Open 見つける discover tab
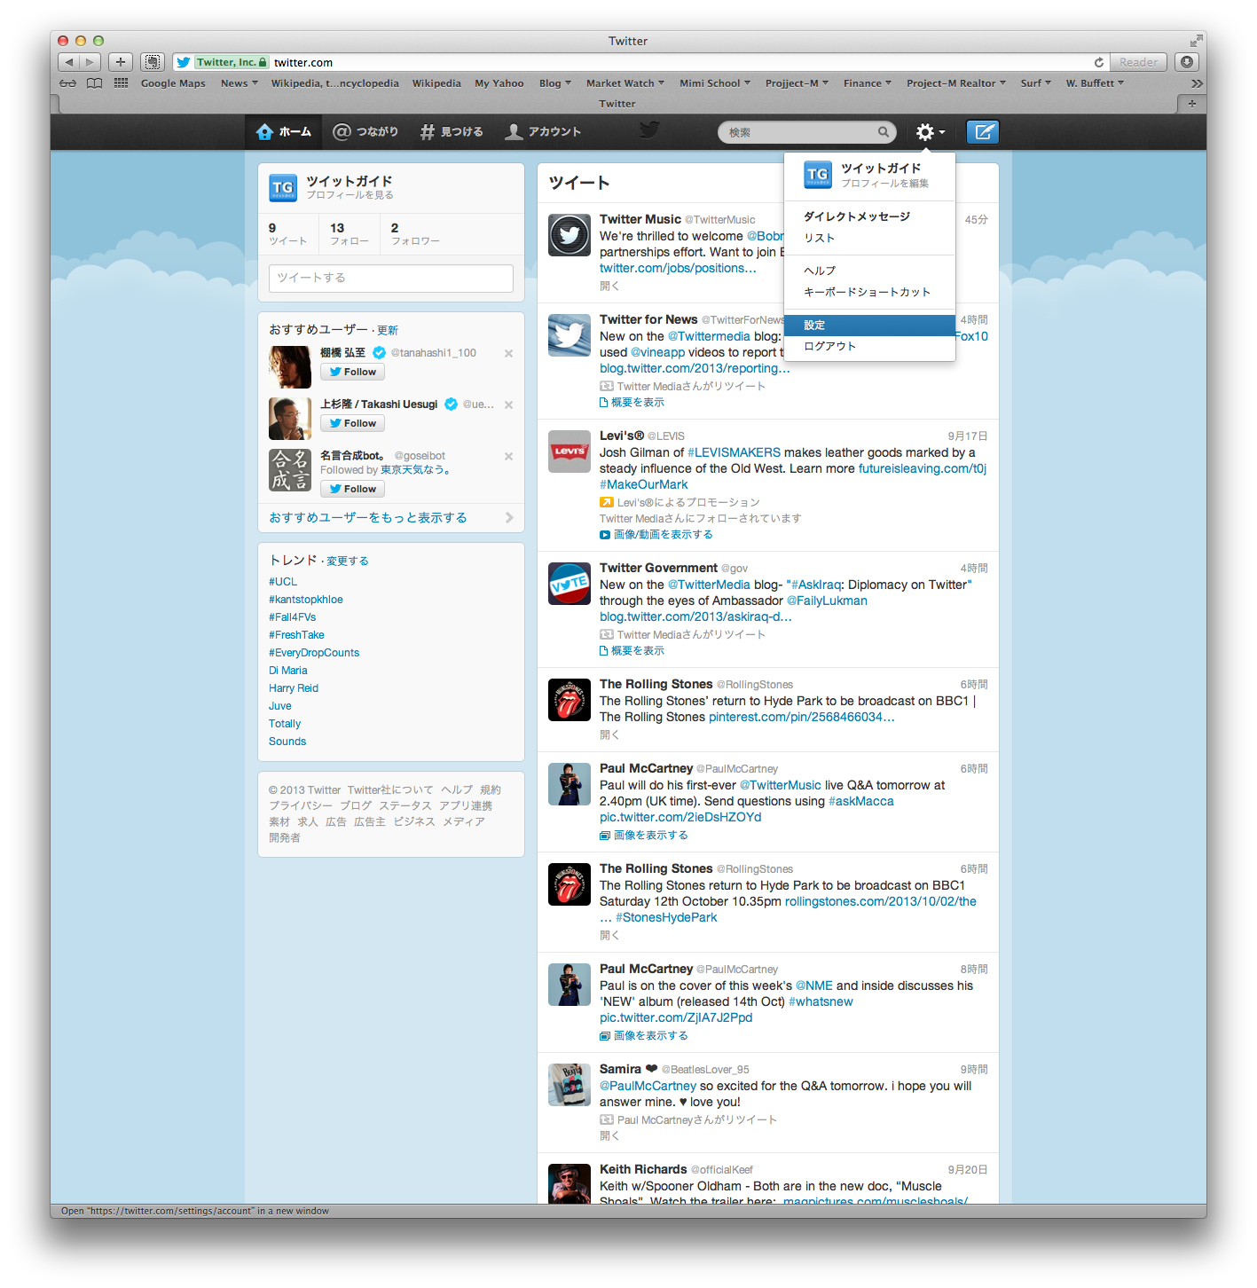The height and width of the screenshot is (1288, 1257). coord(452,132)
